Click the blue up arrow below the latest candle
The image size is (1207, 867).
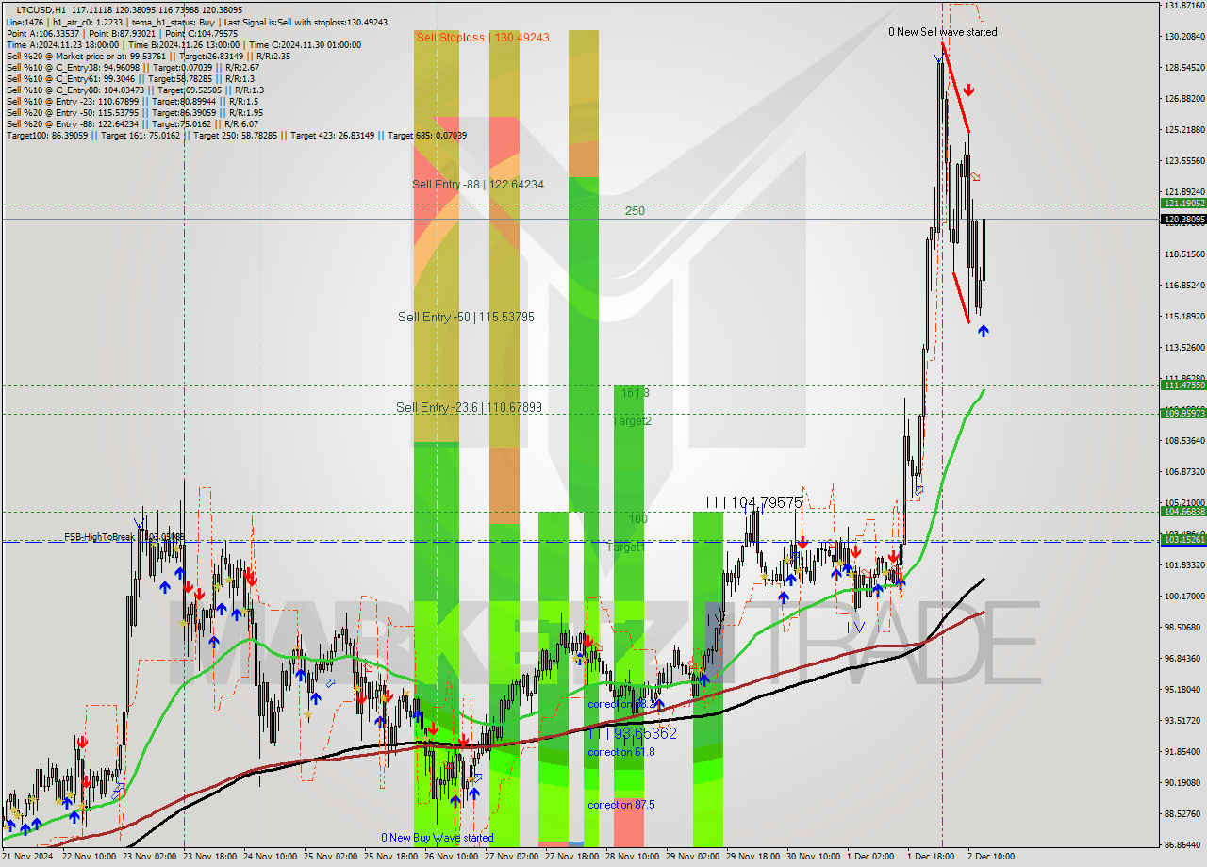tap(984, 331)
